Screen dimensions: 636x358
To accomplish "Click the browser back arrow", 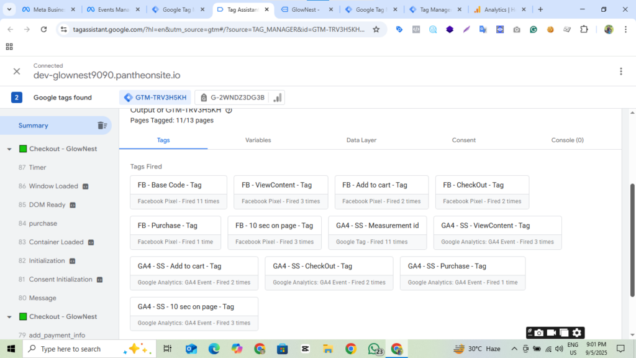I will 10,29.
